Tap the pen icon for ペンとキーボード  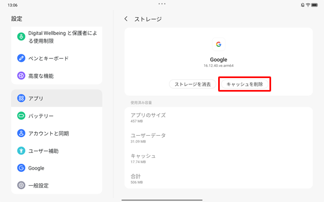[21, 58]
